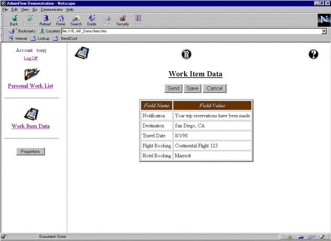
Task: Click the Properties button in sidebar
Action: [31, 152]
